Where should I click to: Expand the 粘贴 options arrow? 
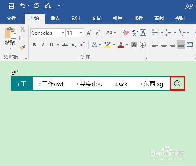click(10, 48)
